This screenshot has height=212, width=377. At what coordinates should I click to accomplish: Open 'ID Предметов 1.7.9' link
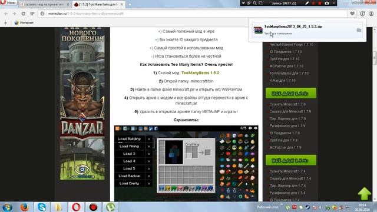(285, 133)
